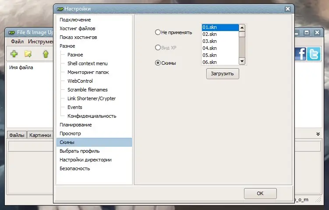Open the Выбрать профиль category

click(x=80, y=151)
